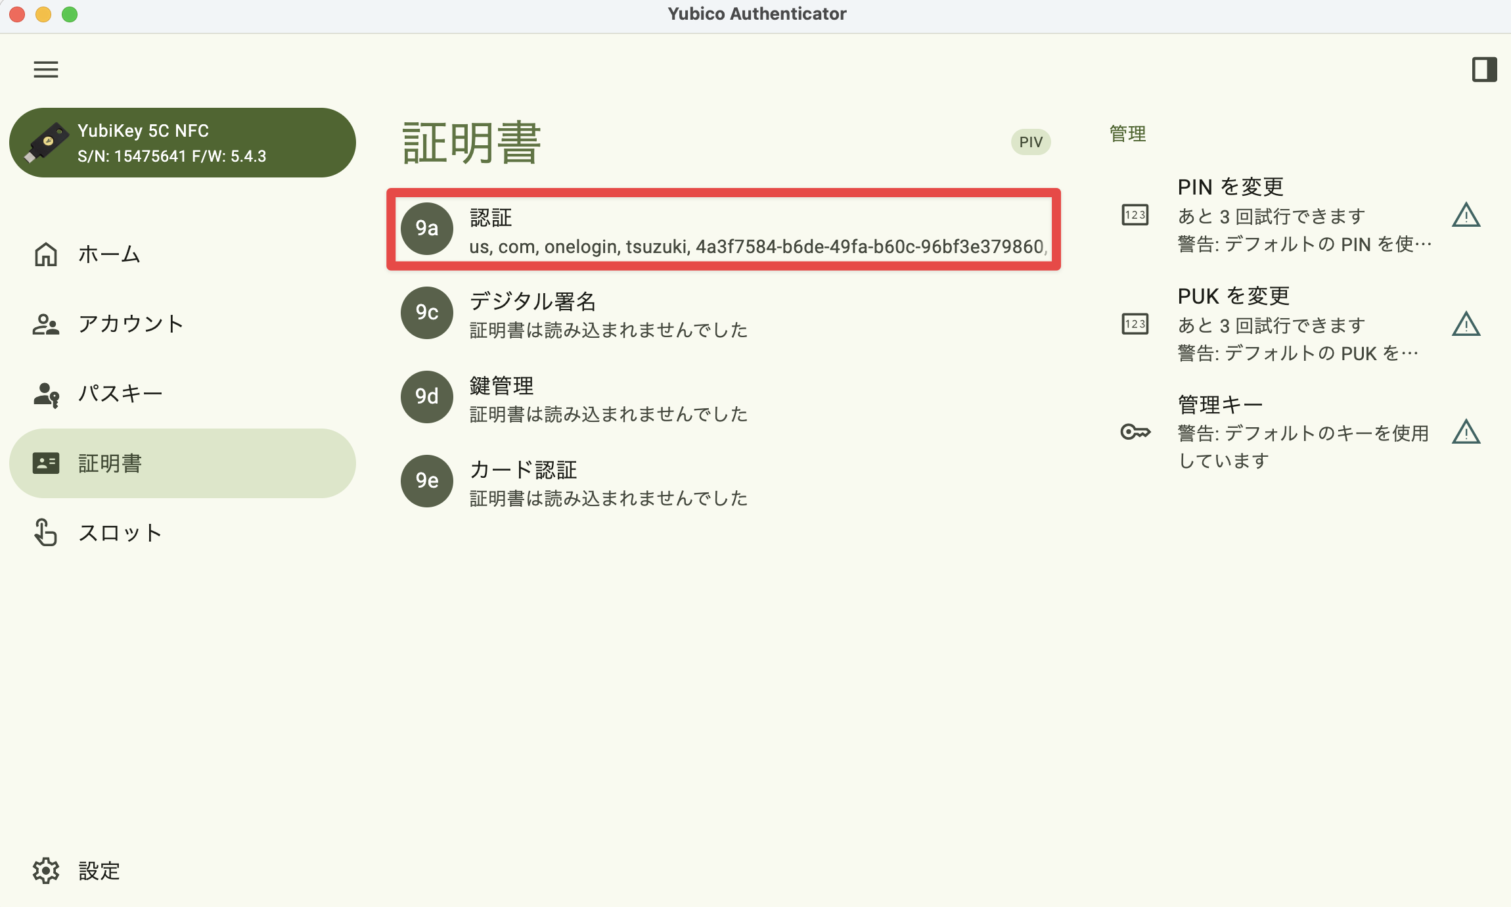Select the デジタル署名 slot row
The image size is (1511, 907).
(724, 313)
